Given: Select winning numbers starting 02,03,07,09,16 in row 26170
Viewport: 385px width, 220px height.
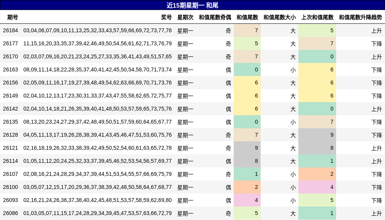Looking at the screenshot, I should point(97,56).
